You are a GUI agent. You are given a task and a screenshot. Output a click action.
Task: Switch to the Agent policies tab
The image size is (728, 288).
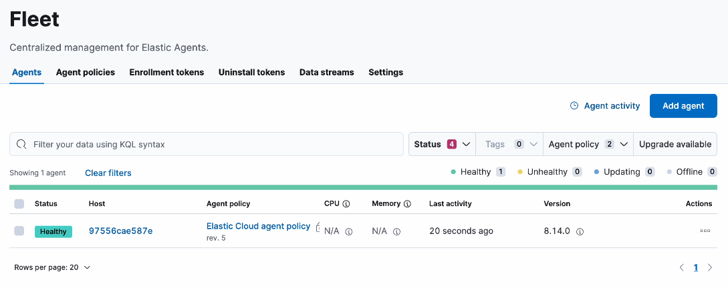pyautogui.click(x=85, y=72)
